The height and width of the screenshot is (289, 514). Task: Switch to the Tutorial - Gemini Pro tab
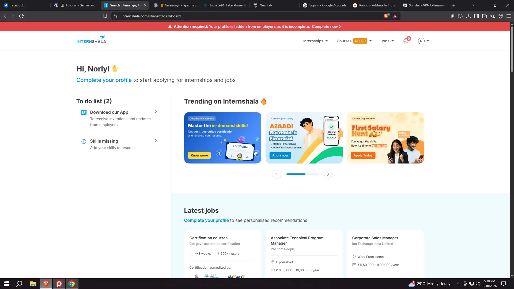point(75,5)
